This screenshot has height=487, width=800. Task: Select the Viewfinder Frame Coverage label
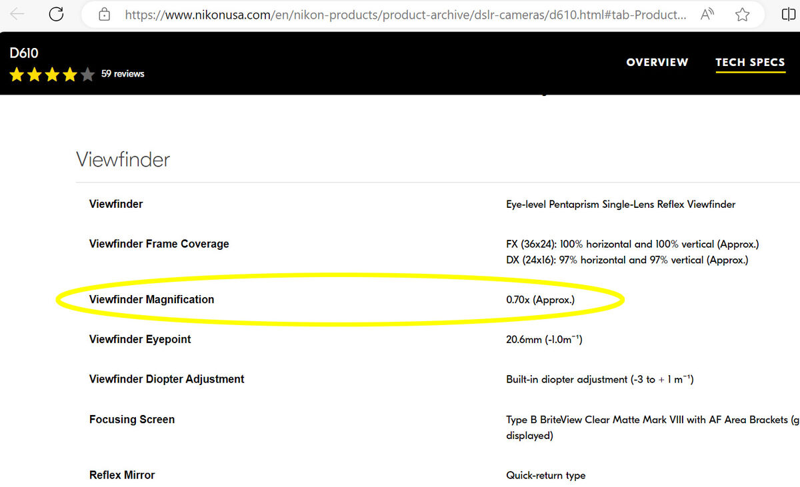[x=159, y=244]
